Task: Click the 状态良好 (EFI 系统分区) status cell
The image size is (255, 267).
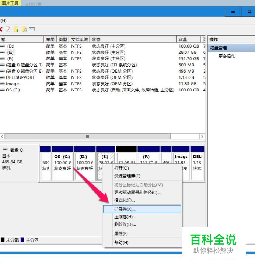Action: [x=114, y=65]
